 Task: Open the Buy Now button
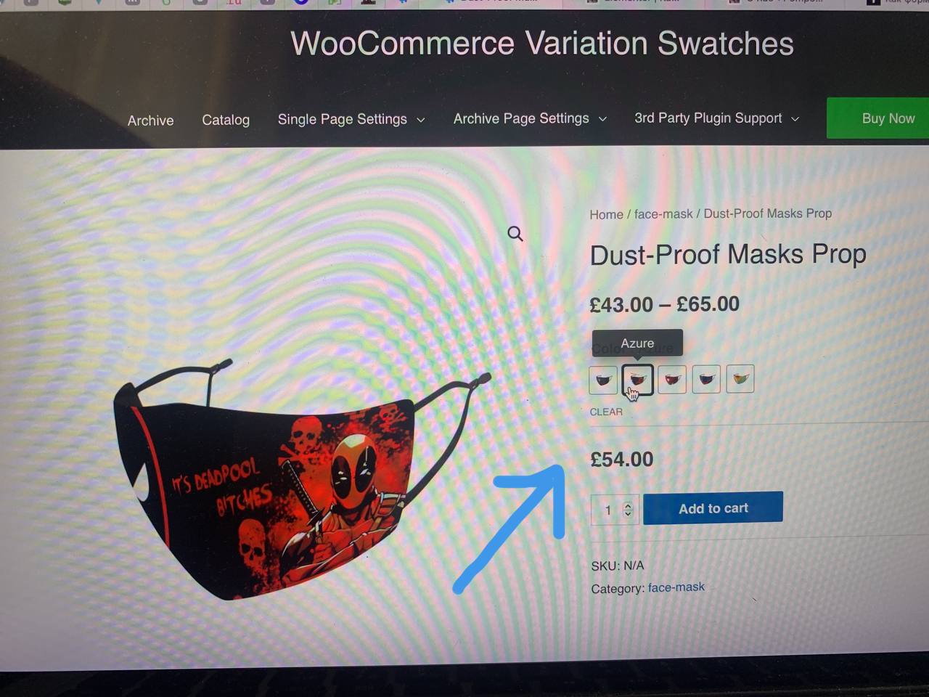click(x=880, y=118)
